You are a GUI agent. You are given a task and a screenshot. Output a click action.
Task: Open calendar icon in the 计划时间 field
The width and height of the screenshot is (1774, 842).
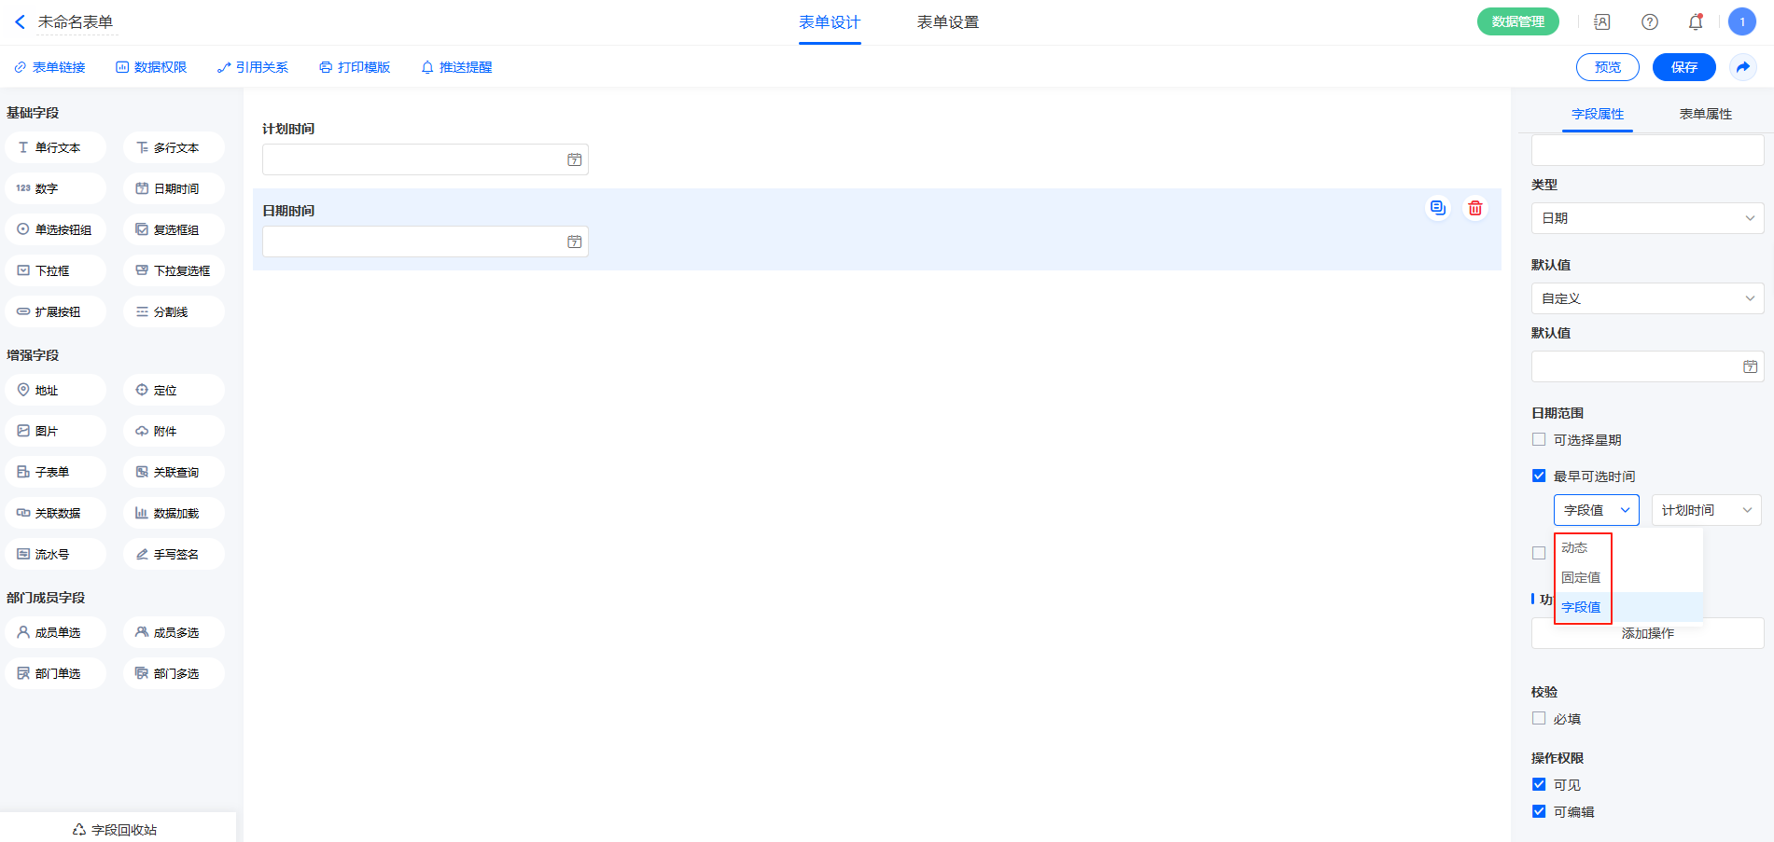[x=574, y=159]
